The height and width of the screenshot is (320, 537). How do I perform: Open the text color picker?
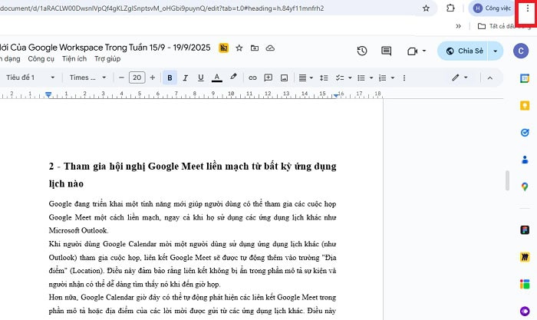click(x=216, y=78)
